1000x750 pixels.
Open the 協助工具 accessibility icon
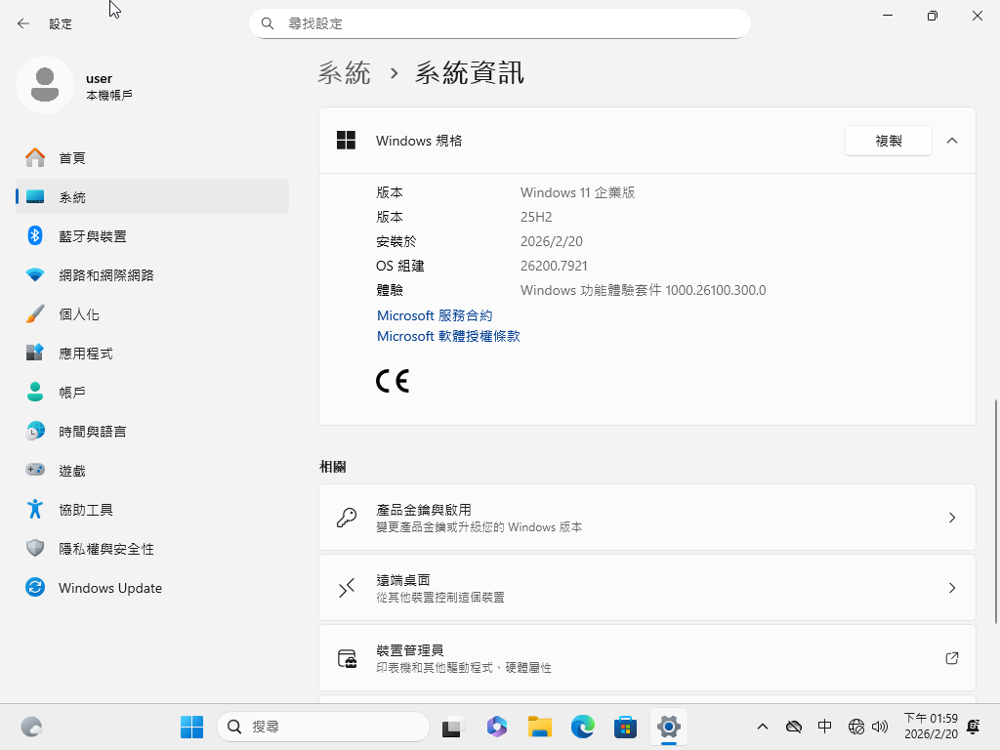[x=35, y=510]
